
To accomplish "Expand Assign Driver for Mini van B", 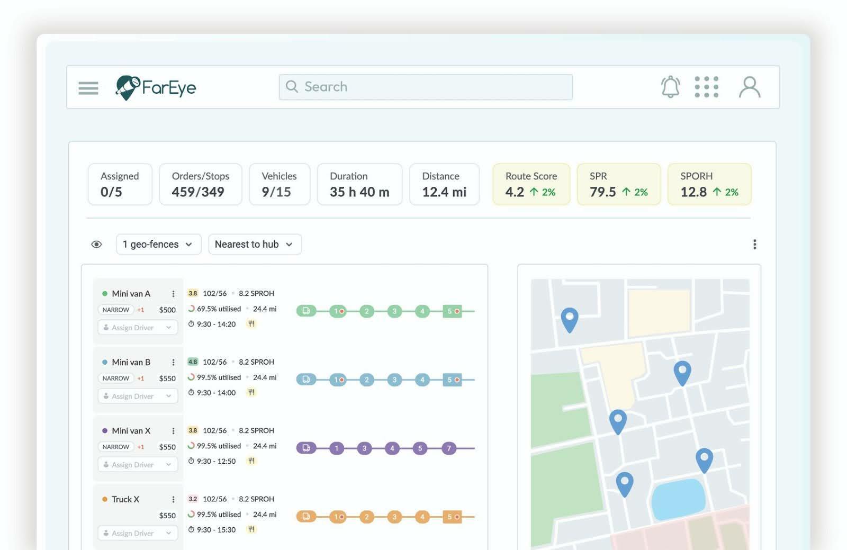I will 138,396.
